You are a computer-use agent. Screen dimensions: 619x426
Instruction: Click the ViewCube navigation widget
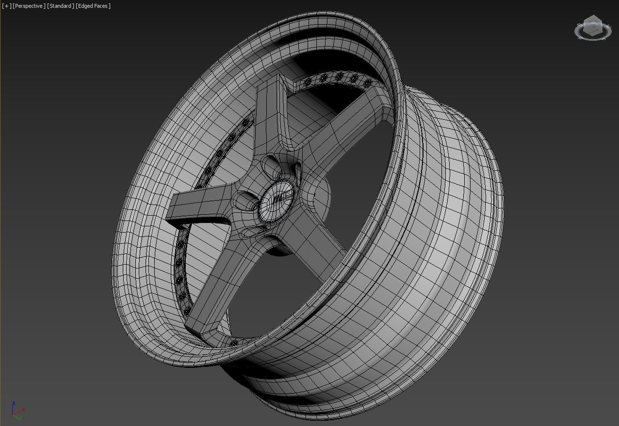592,28
